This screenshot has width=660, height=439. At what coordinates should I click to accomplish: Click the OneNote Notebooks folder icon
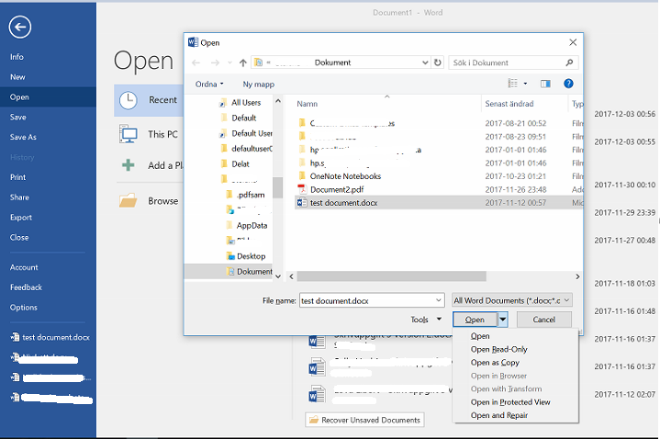click(302, 175)
